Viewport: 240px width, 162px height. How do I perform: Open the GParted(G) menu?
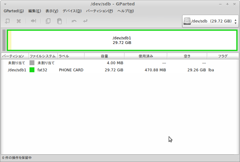[14, 11]
